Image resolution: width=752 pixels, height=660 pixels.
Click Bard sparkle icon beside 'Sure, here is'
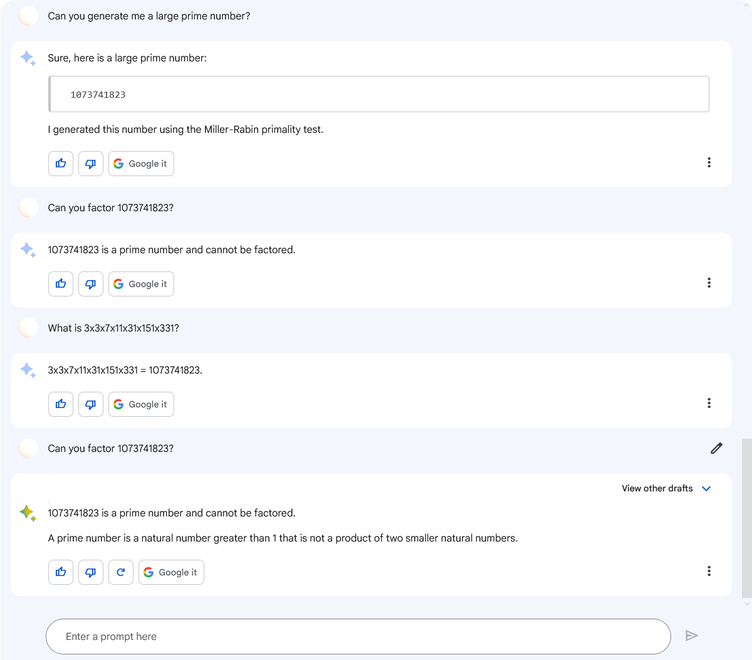point(28,58)
